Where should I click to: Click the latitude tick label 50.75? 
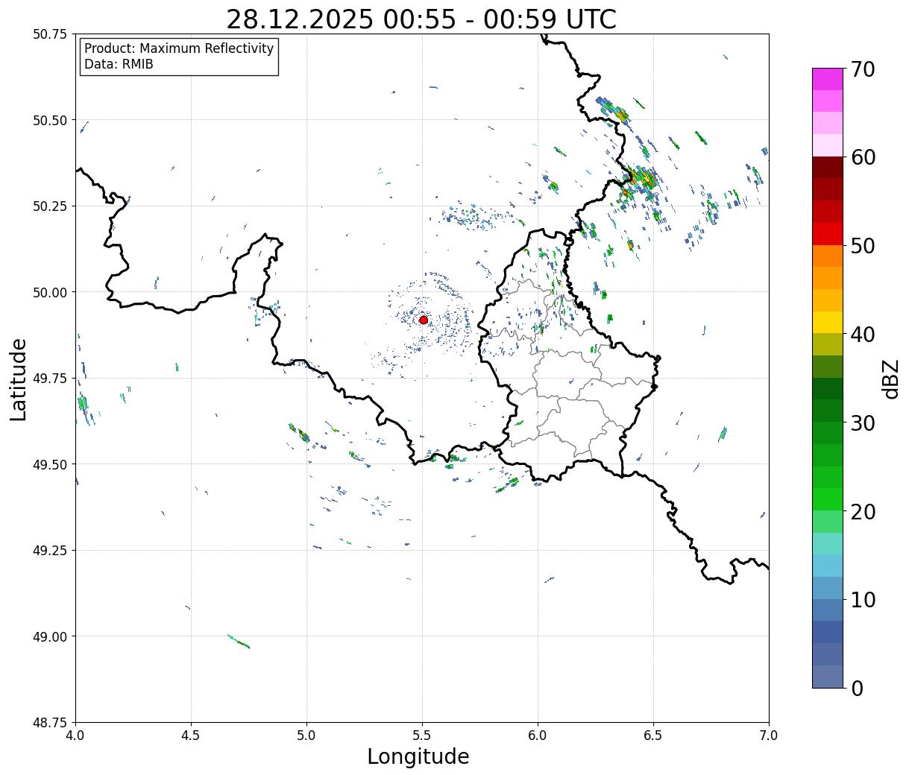click(50, 34)
